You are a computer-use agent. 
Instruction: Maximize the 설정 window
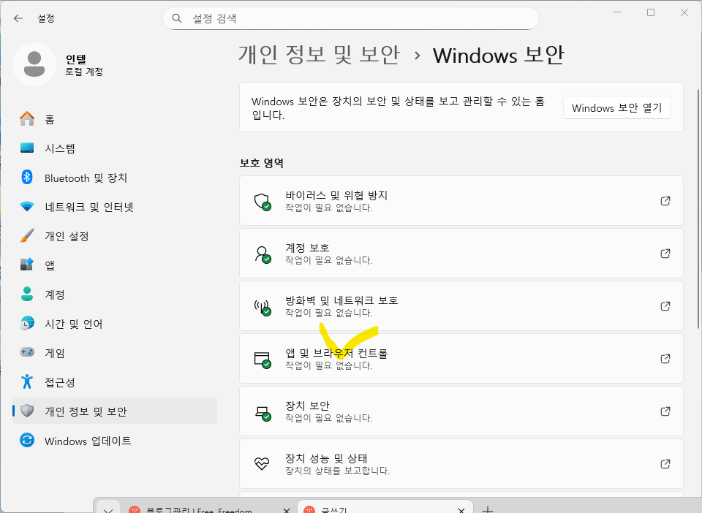point(651,12)
